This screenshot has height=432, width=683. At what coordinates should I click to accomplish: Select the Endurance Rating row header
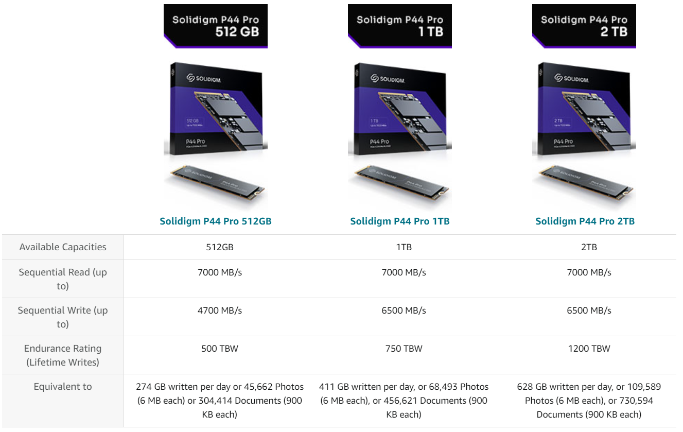pos(63,355)
